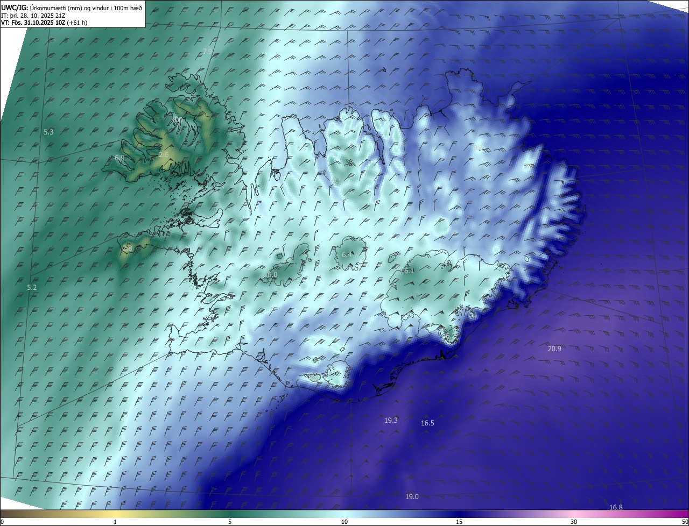Click the 5.3 value label
689x526 pixels.
[x=48, y=132]
